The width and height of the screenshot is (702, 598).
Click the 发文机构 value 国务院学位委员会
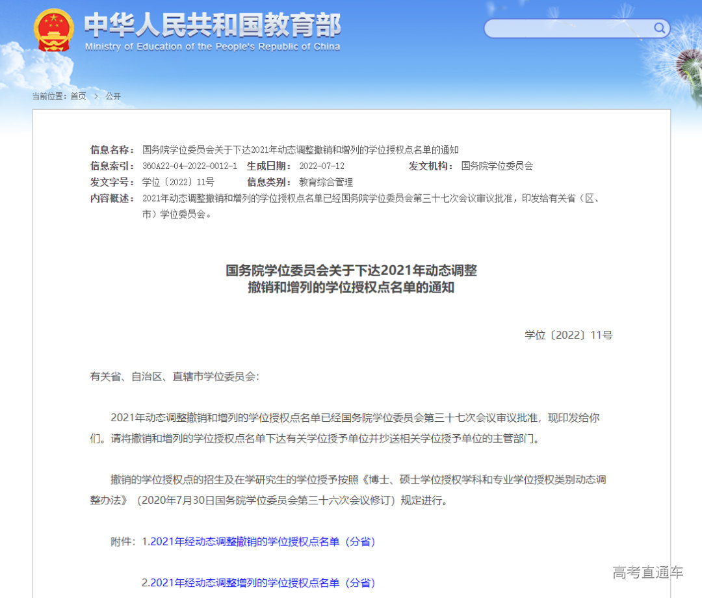point(497,166)
